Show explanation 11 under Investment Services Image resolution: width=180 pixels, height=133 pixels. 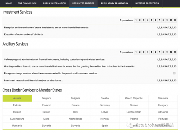pyautogui.click(x=175, y=20)
